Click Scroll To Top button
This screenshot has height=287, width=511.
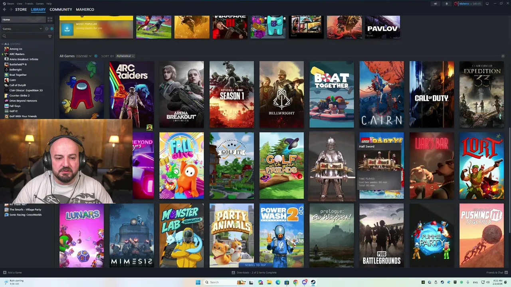click(x=255, y=265)
